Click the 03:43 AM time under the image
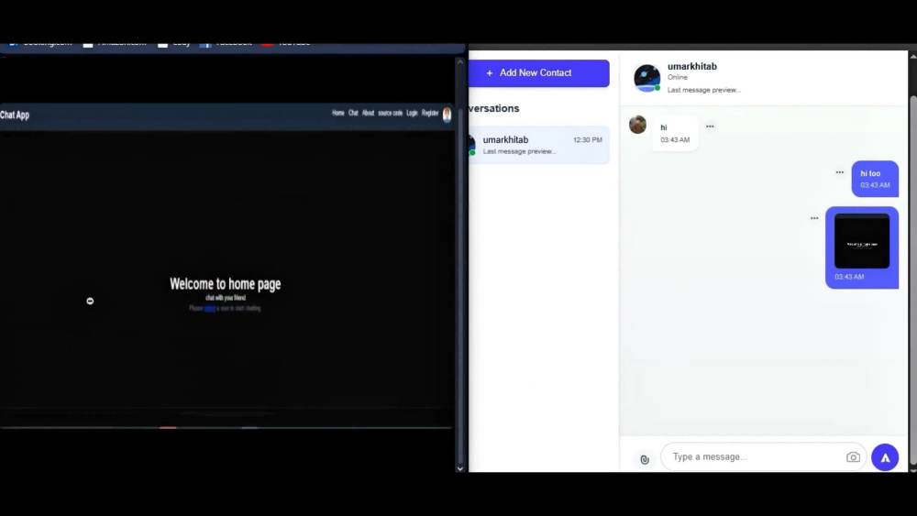This screenshot has height=516, width=917. tap(849, 277)
